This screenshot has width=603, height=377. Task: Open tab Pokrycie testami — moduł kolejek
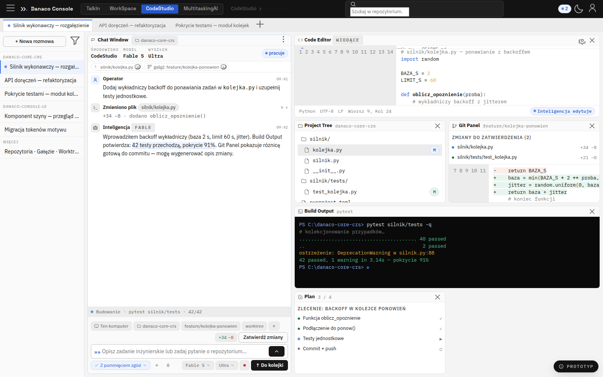point(212,25)
